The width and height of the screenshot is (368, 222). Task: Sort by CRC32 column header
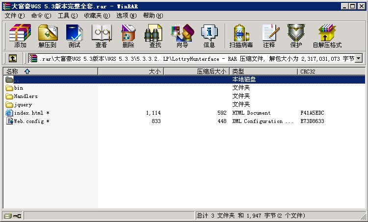[331, 72]
